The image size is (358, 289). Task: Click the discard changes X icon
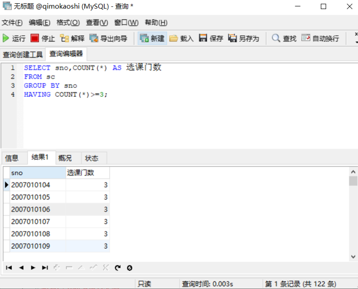[x=106, y=268]
